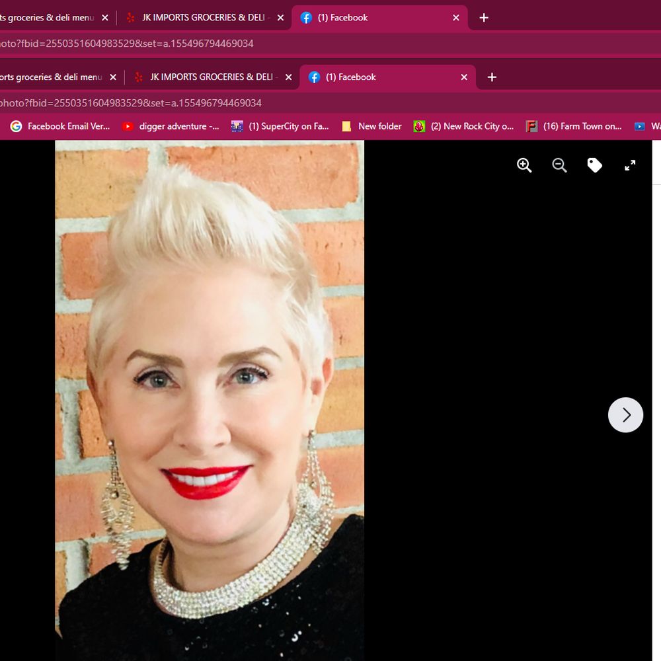Click the woman's portrait photo
Viewport: 661px width, 661px height.
[x=210, y=397]
